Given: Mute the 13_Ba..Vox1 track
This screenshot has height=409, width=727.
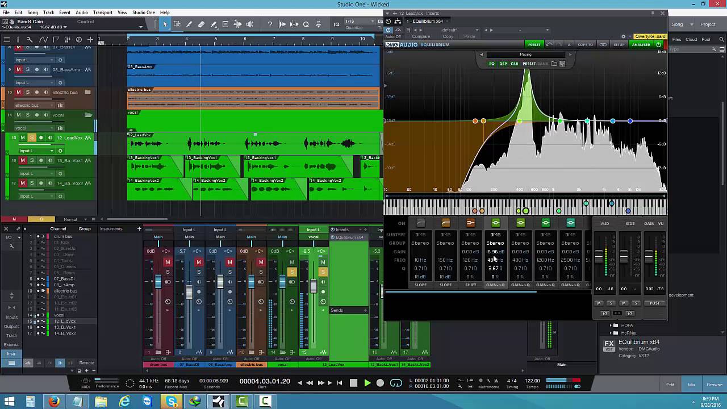Looking at the screenshot, I should click(x=23, y=160).
